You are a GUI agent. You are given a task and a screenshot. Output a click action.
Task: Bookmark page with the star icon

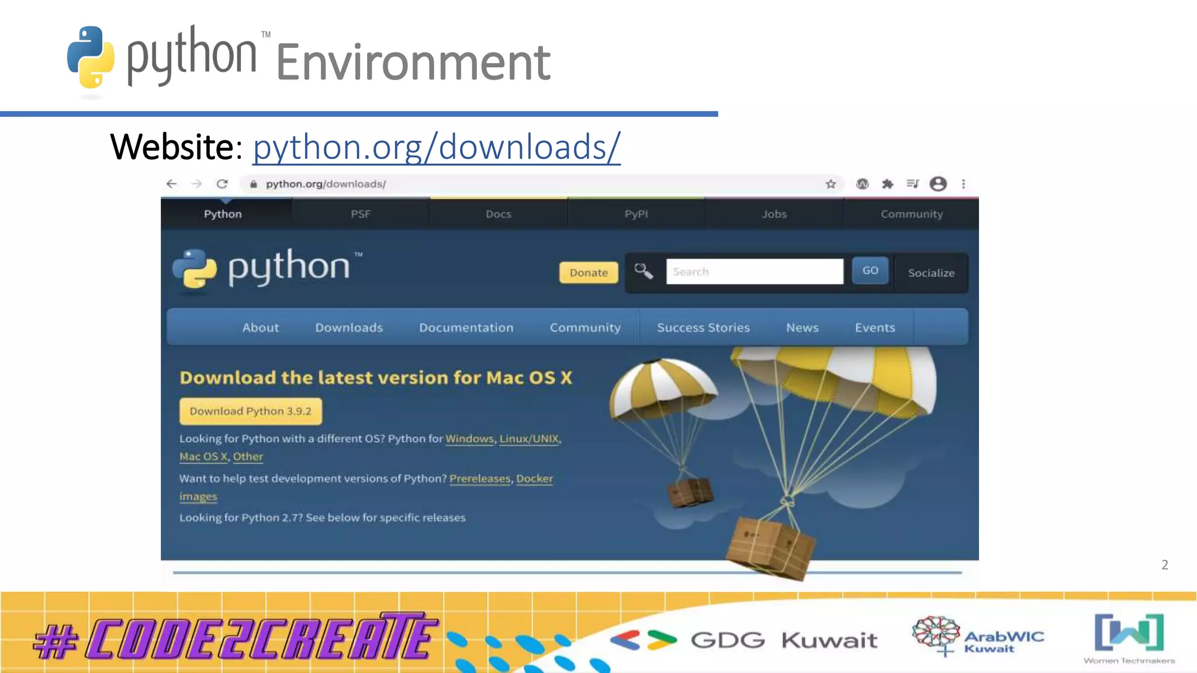pos(831,184)
